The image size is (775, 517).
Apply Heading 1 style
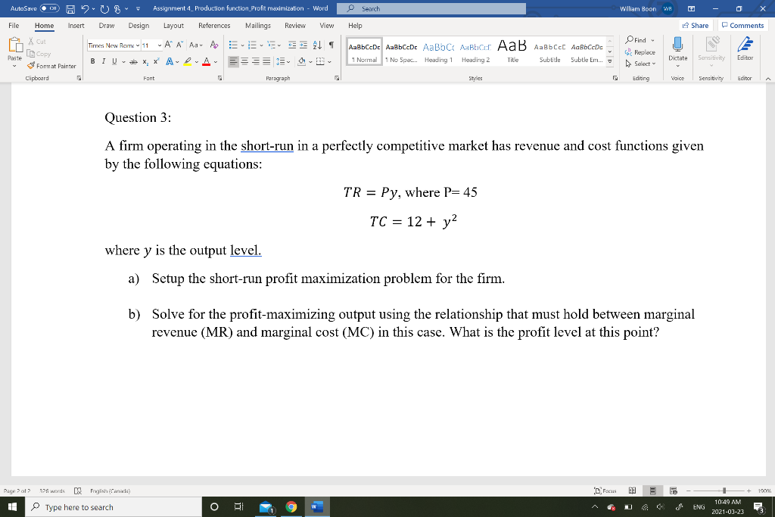(x=438, y=51)
